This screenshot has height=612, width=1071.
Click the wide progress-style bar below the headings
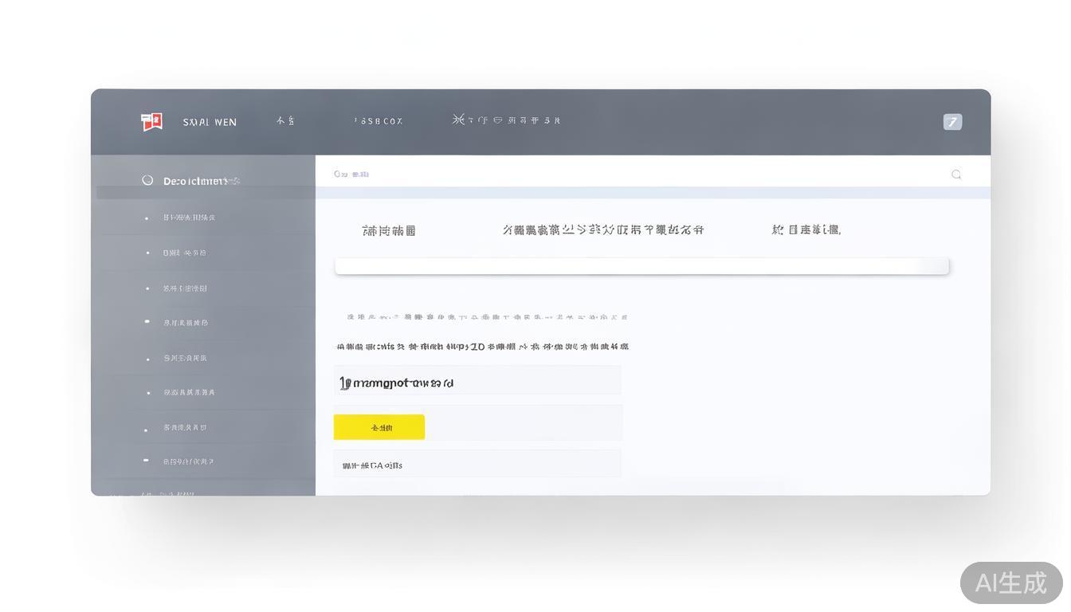[642, 265]
